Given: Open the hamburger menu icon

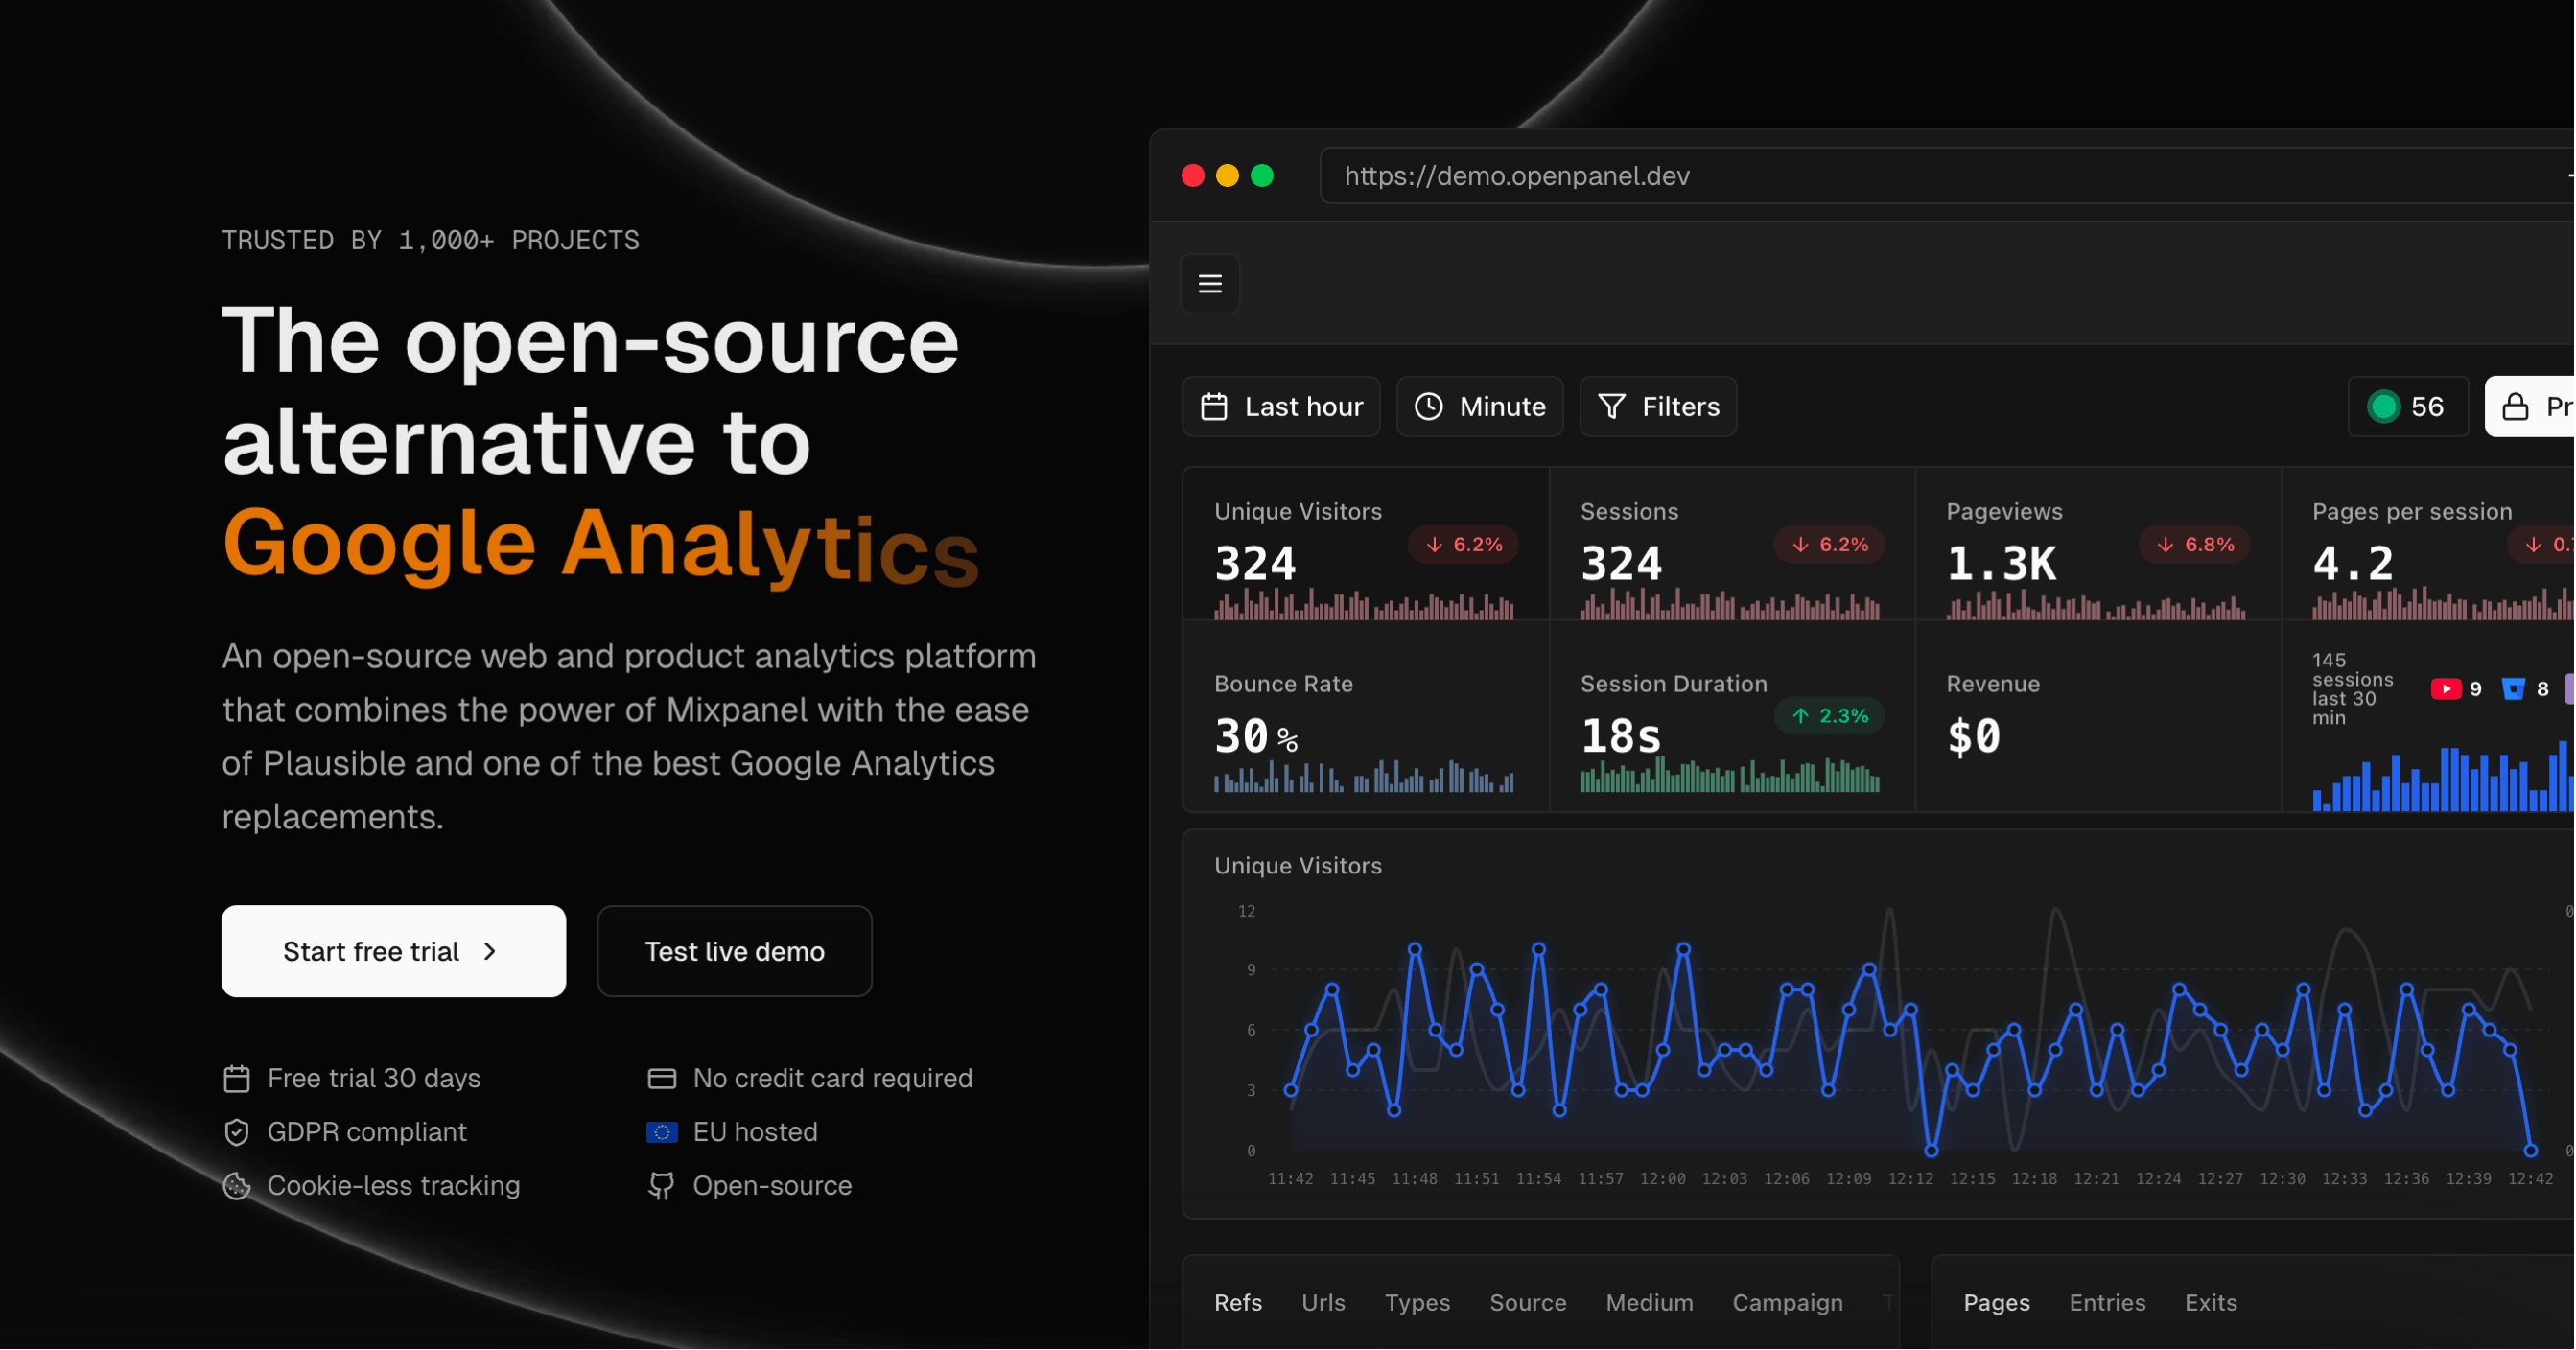Looking at the screenshot, I should click(1210, 284).
